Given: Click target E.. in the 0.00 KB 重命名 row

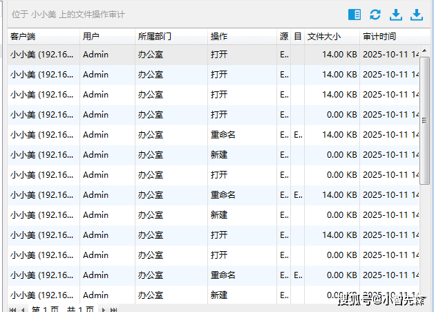Looking at the screenshot, I should click(298, 275).
